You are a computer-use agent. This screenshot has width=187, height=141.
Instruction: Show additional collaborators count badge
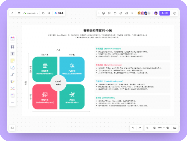[149, 13]
